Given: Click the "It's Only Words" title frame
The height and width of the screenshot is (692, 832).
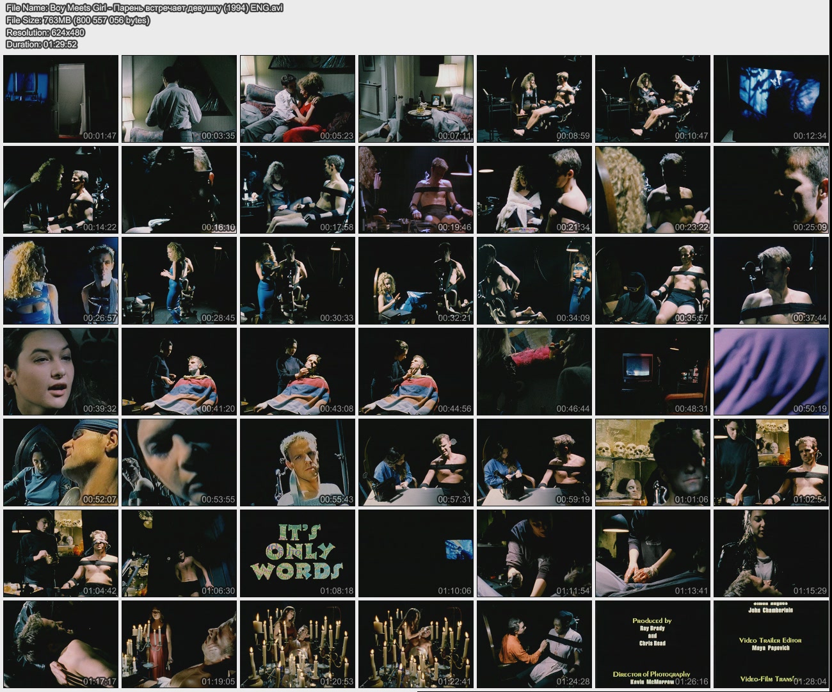Looking at the screenshot, I should coord(298,553).
